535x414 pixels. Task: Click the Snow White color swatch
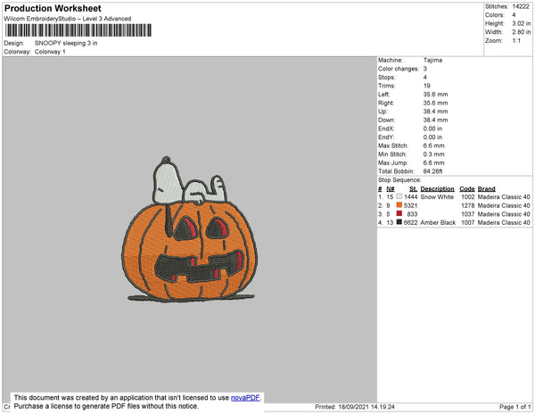[x=399, y=196]
